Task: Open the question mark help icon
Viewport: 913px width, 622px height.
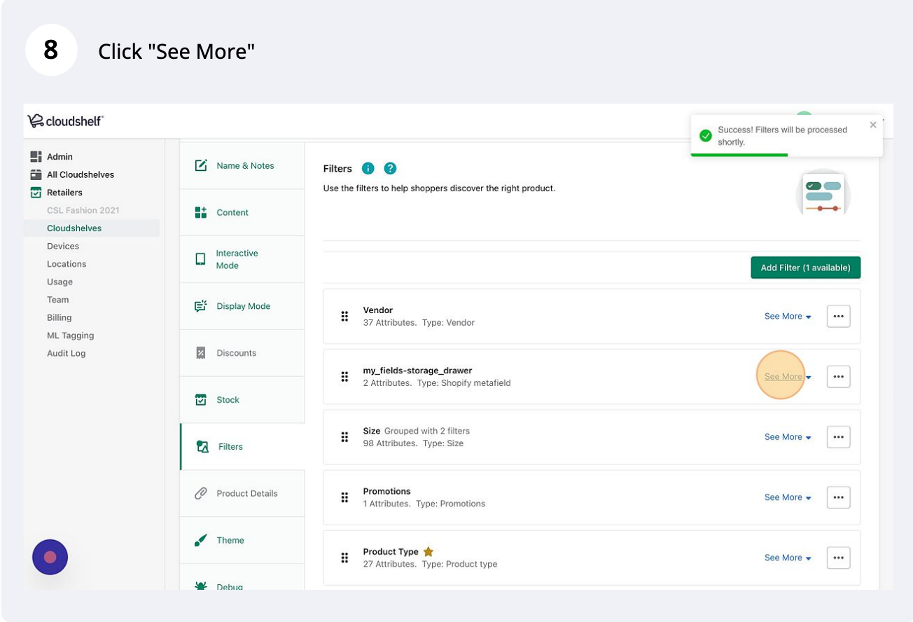Action: 391,169
